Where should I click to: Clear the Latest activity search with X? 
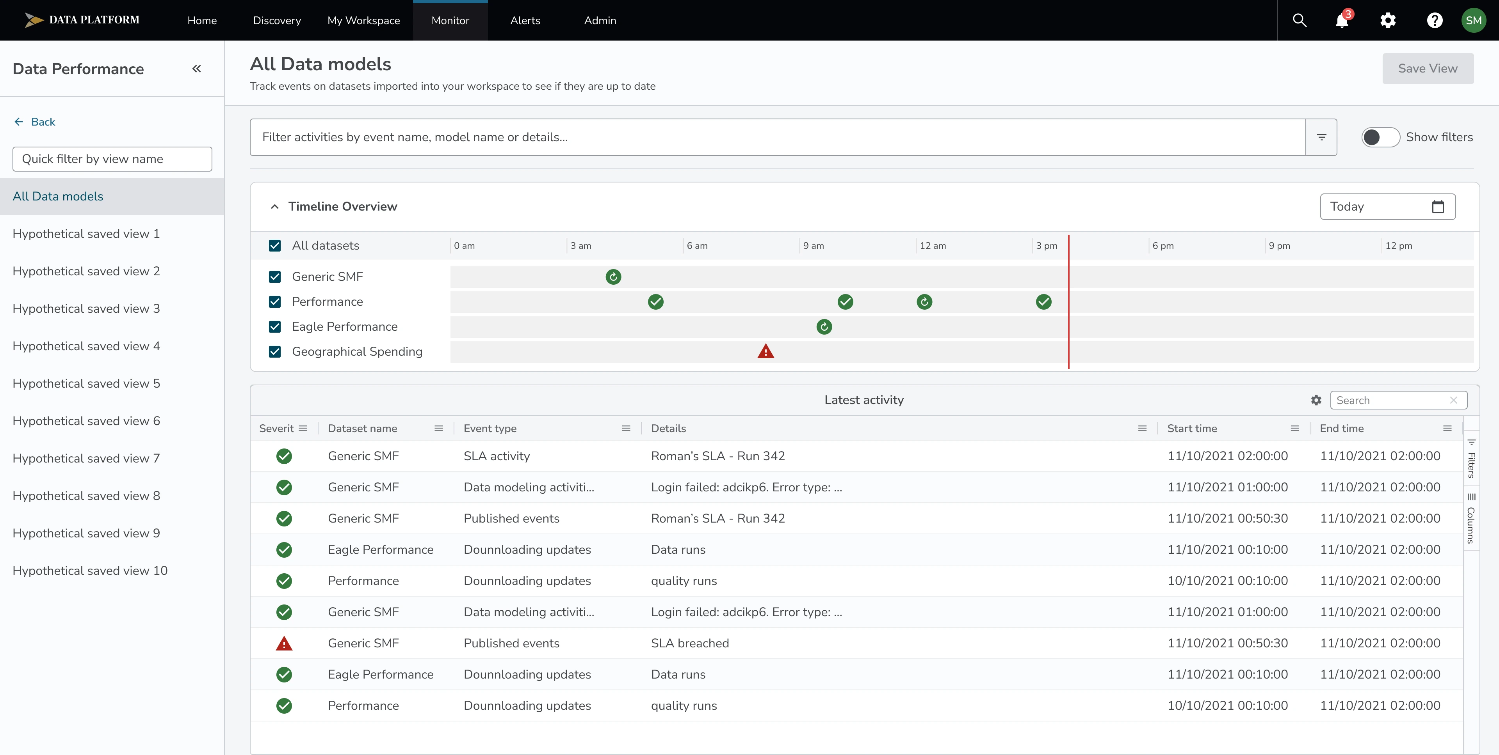(x=1453, y=400)
